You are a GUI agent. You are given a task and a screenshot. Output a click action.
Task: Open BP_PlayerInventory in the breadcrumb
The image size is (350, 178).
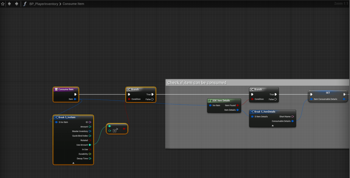tap(43, 4)
